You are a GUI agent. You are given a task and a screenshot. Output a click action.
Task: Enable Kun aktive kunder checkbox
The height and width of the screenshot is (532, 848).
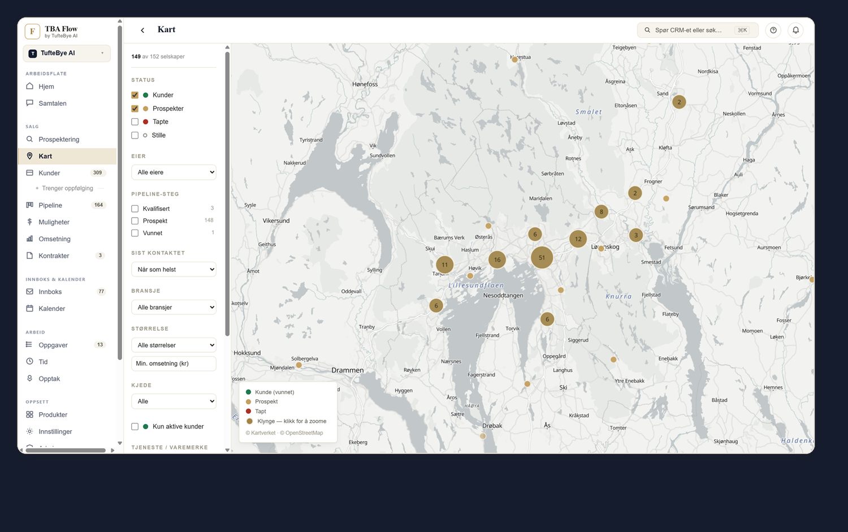(x=135, y=426)
